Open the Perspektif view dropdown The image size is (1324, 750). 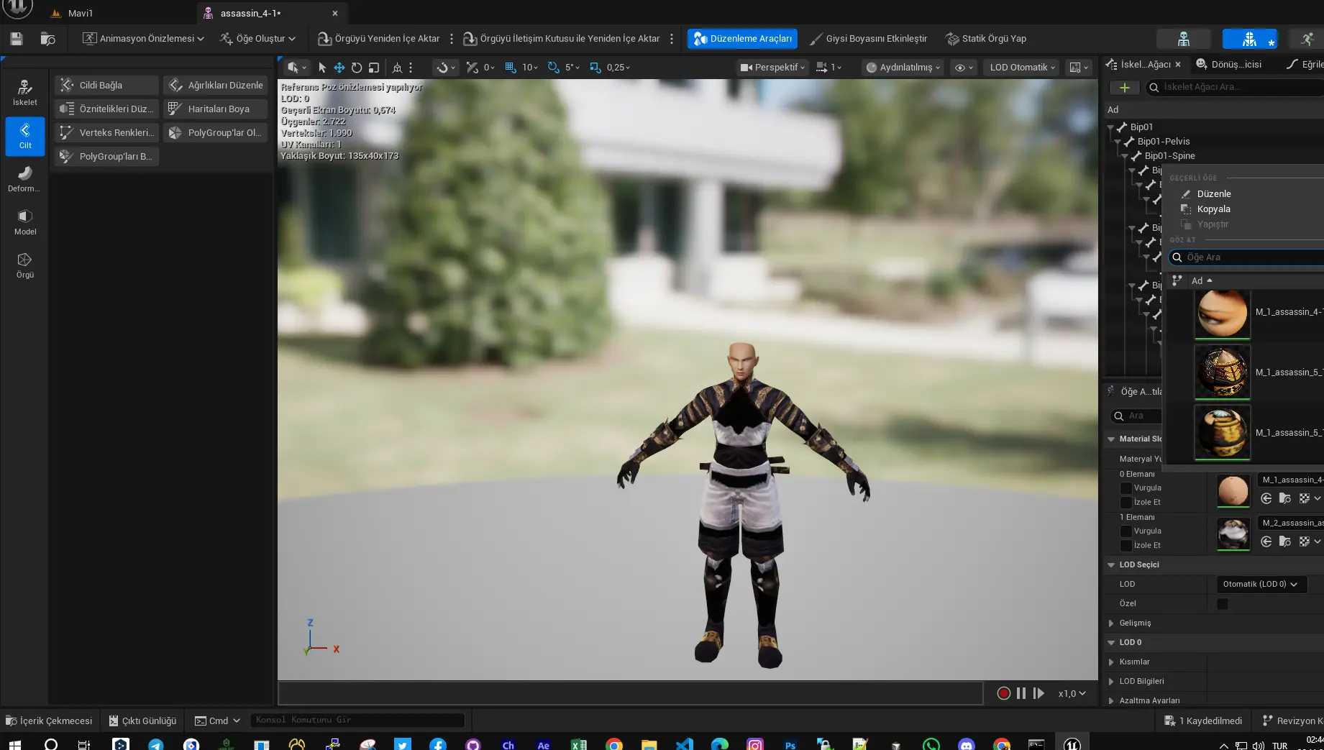click(x=772, y=68)
